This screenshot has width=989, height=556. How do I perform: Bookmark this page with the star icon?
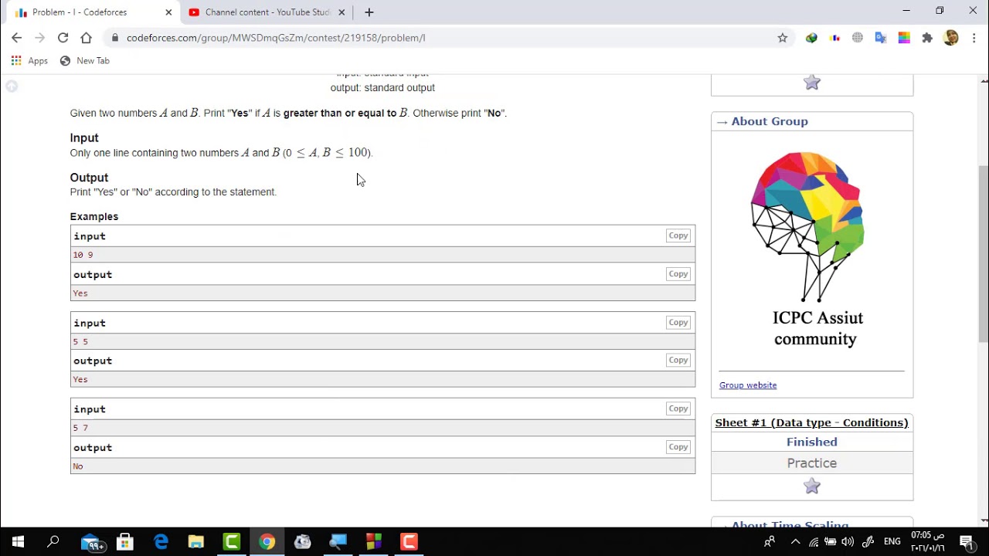point(783,38)
